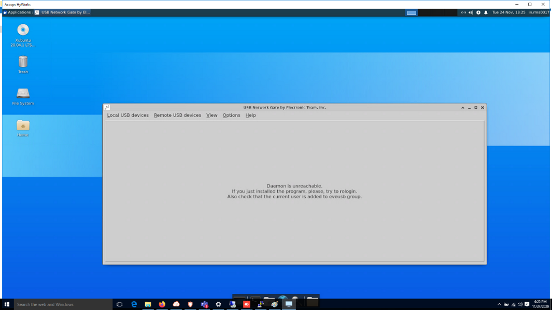Image resolution: width=552 pixels, height=310 pixels.
Task: Launch Firefox from the Windows taskbar
Action: [x=162, y=304]
